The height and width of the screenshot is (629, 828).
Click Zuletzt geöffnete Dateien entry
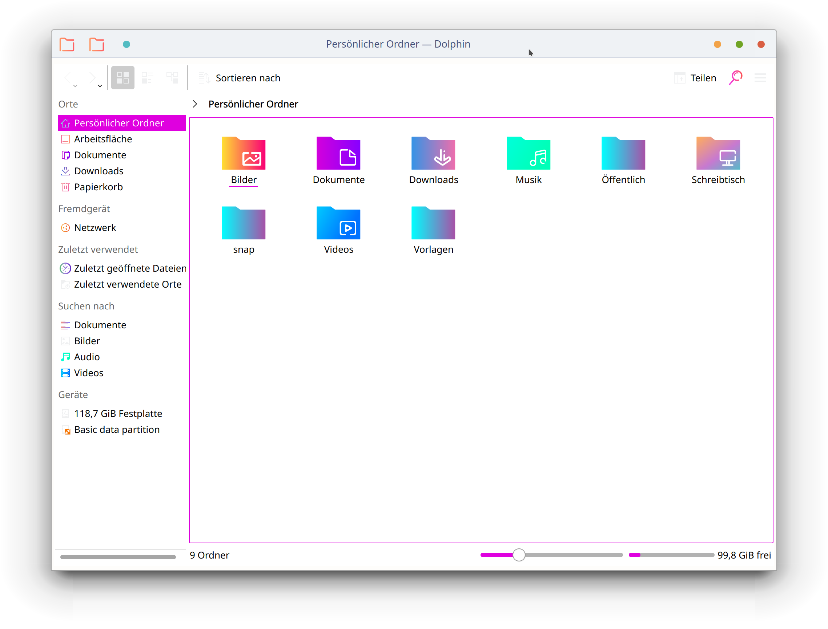(130, 268)
